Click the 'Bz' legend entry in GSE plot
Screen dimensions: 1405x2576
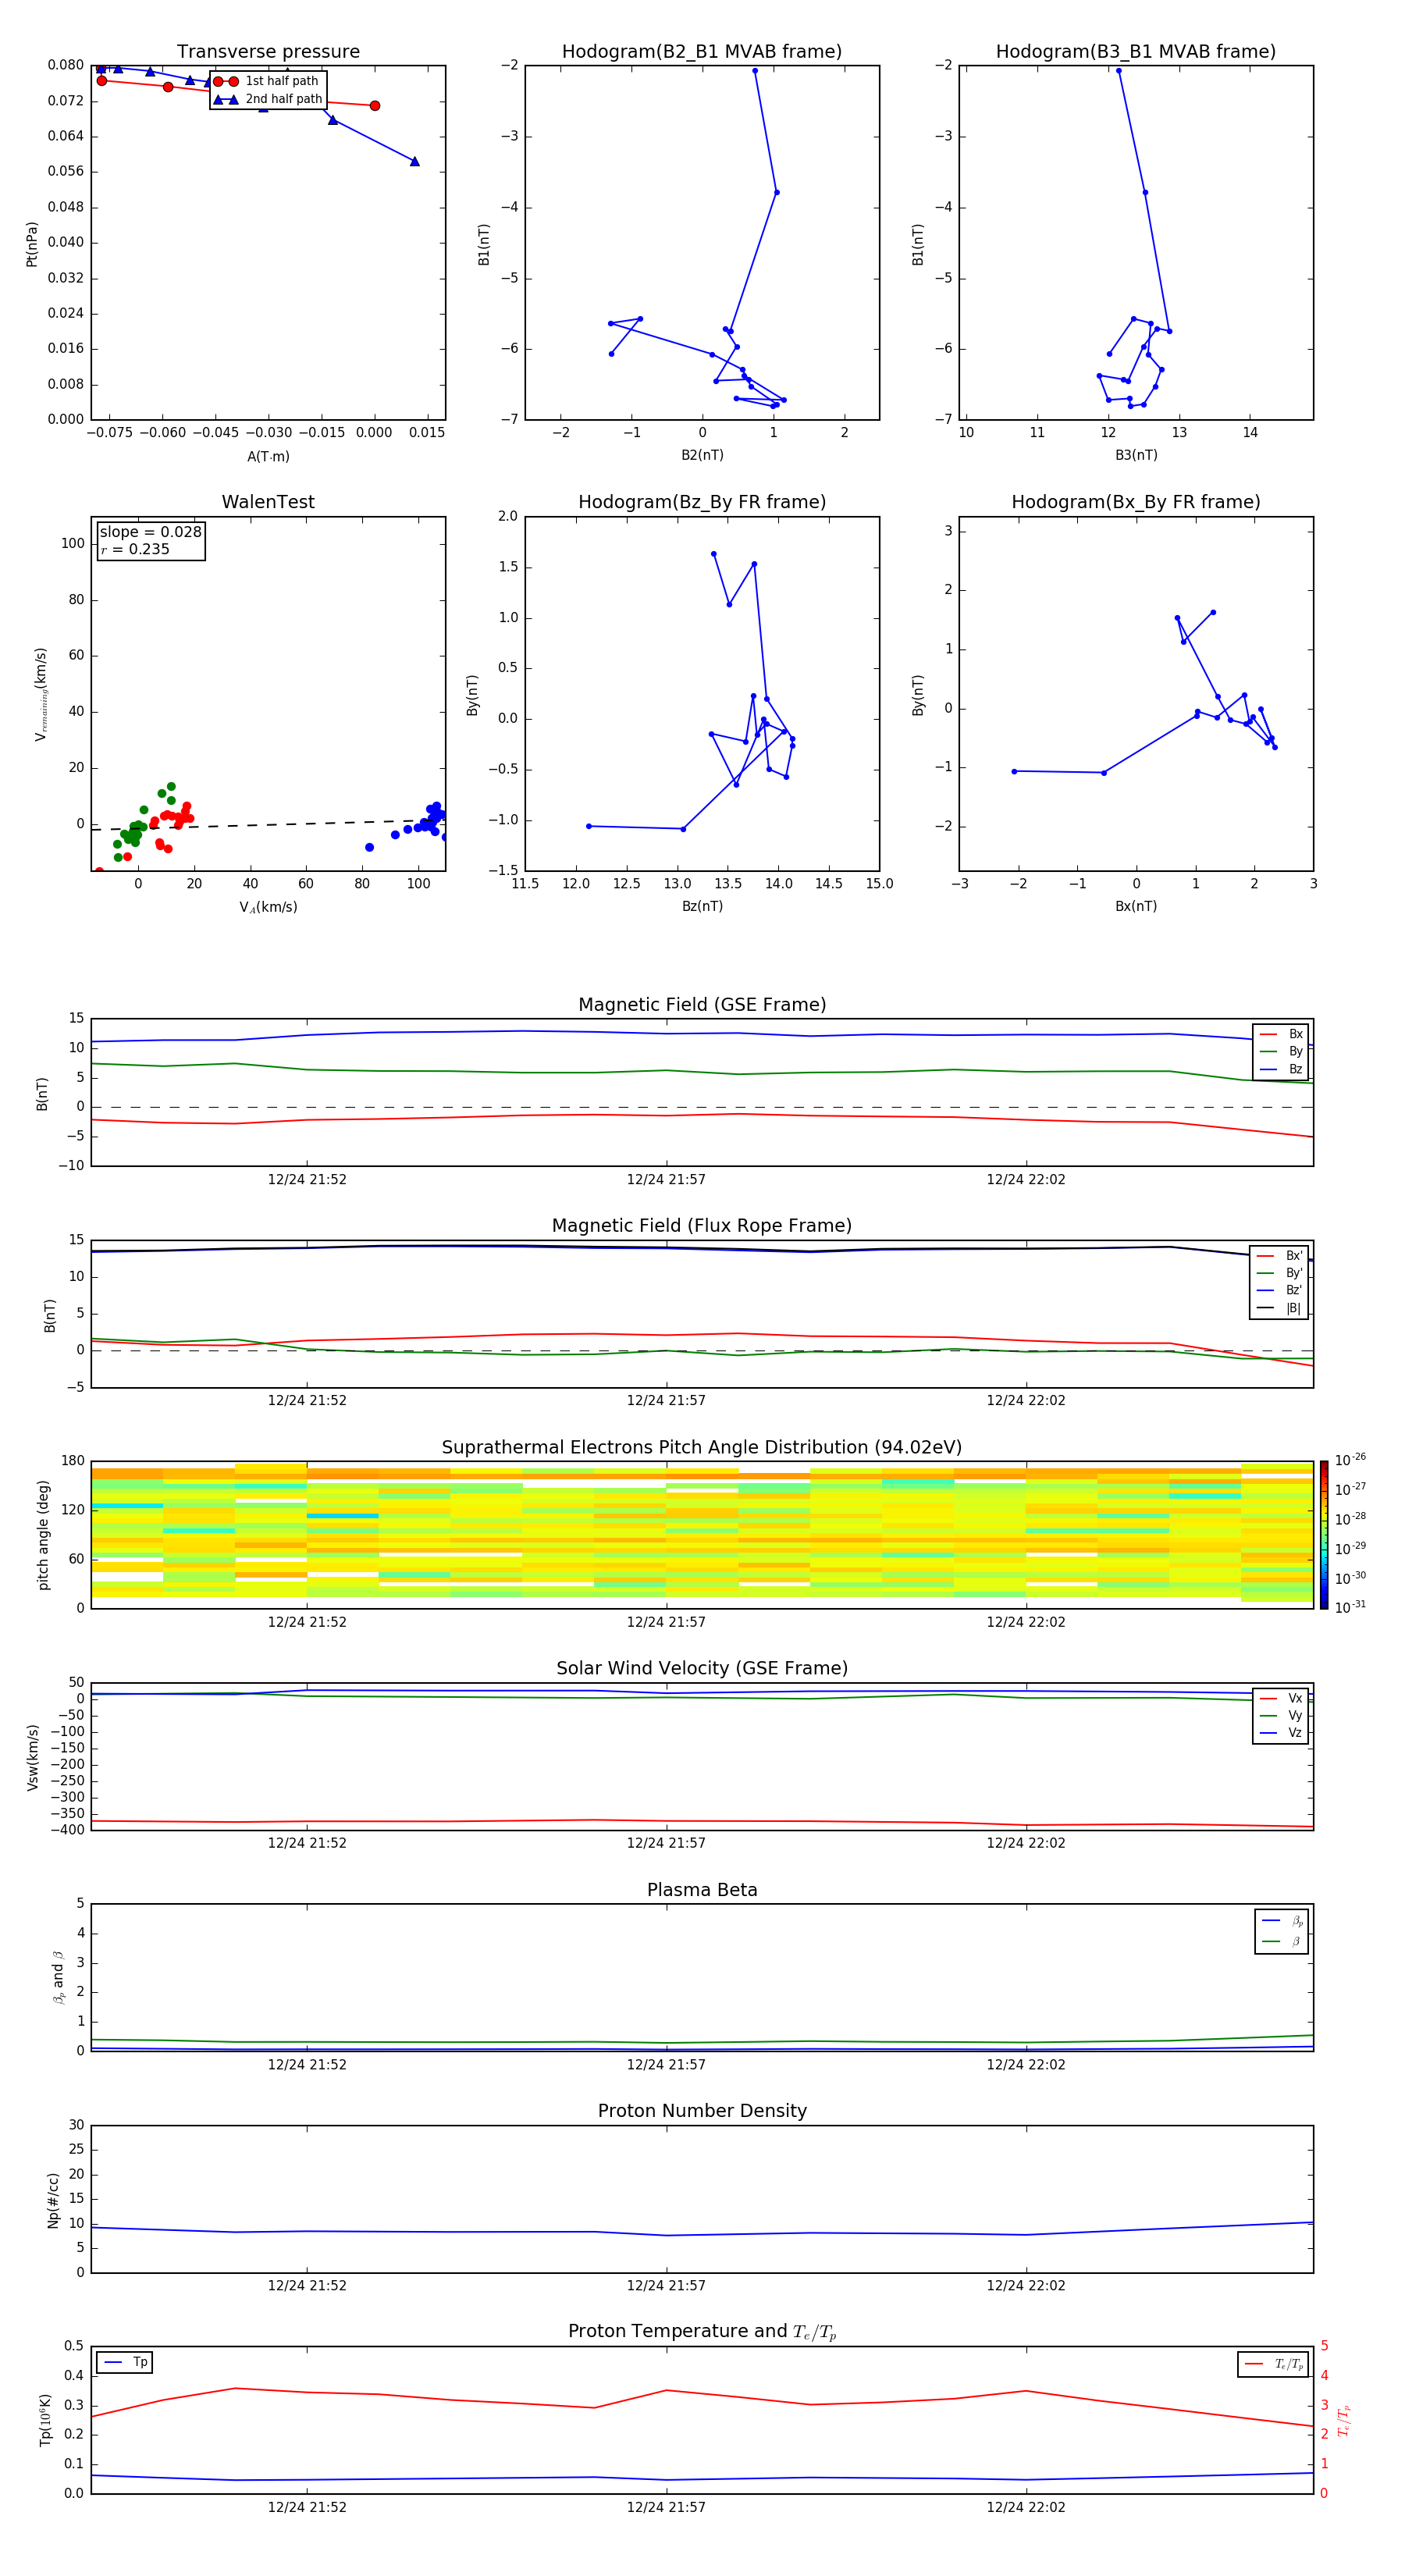click(x=1281, y=1069)
